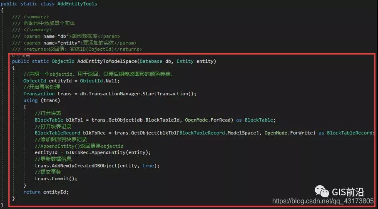Screen dimensions: 378x209
Task: Click the blkTbl variable declaration name
Action: coord(74,120)
